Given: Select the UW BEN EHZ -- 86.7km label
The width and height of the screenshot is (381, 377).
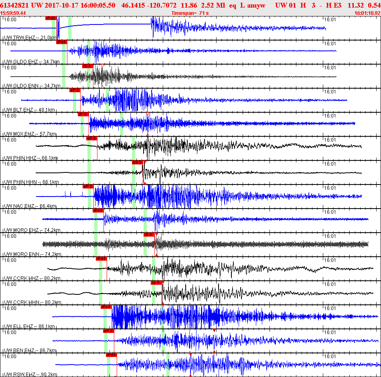Looking at the screenshot, I should [x=30, y=351].
